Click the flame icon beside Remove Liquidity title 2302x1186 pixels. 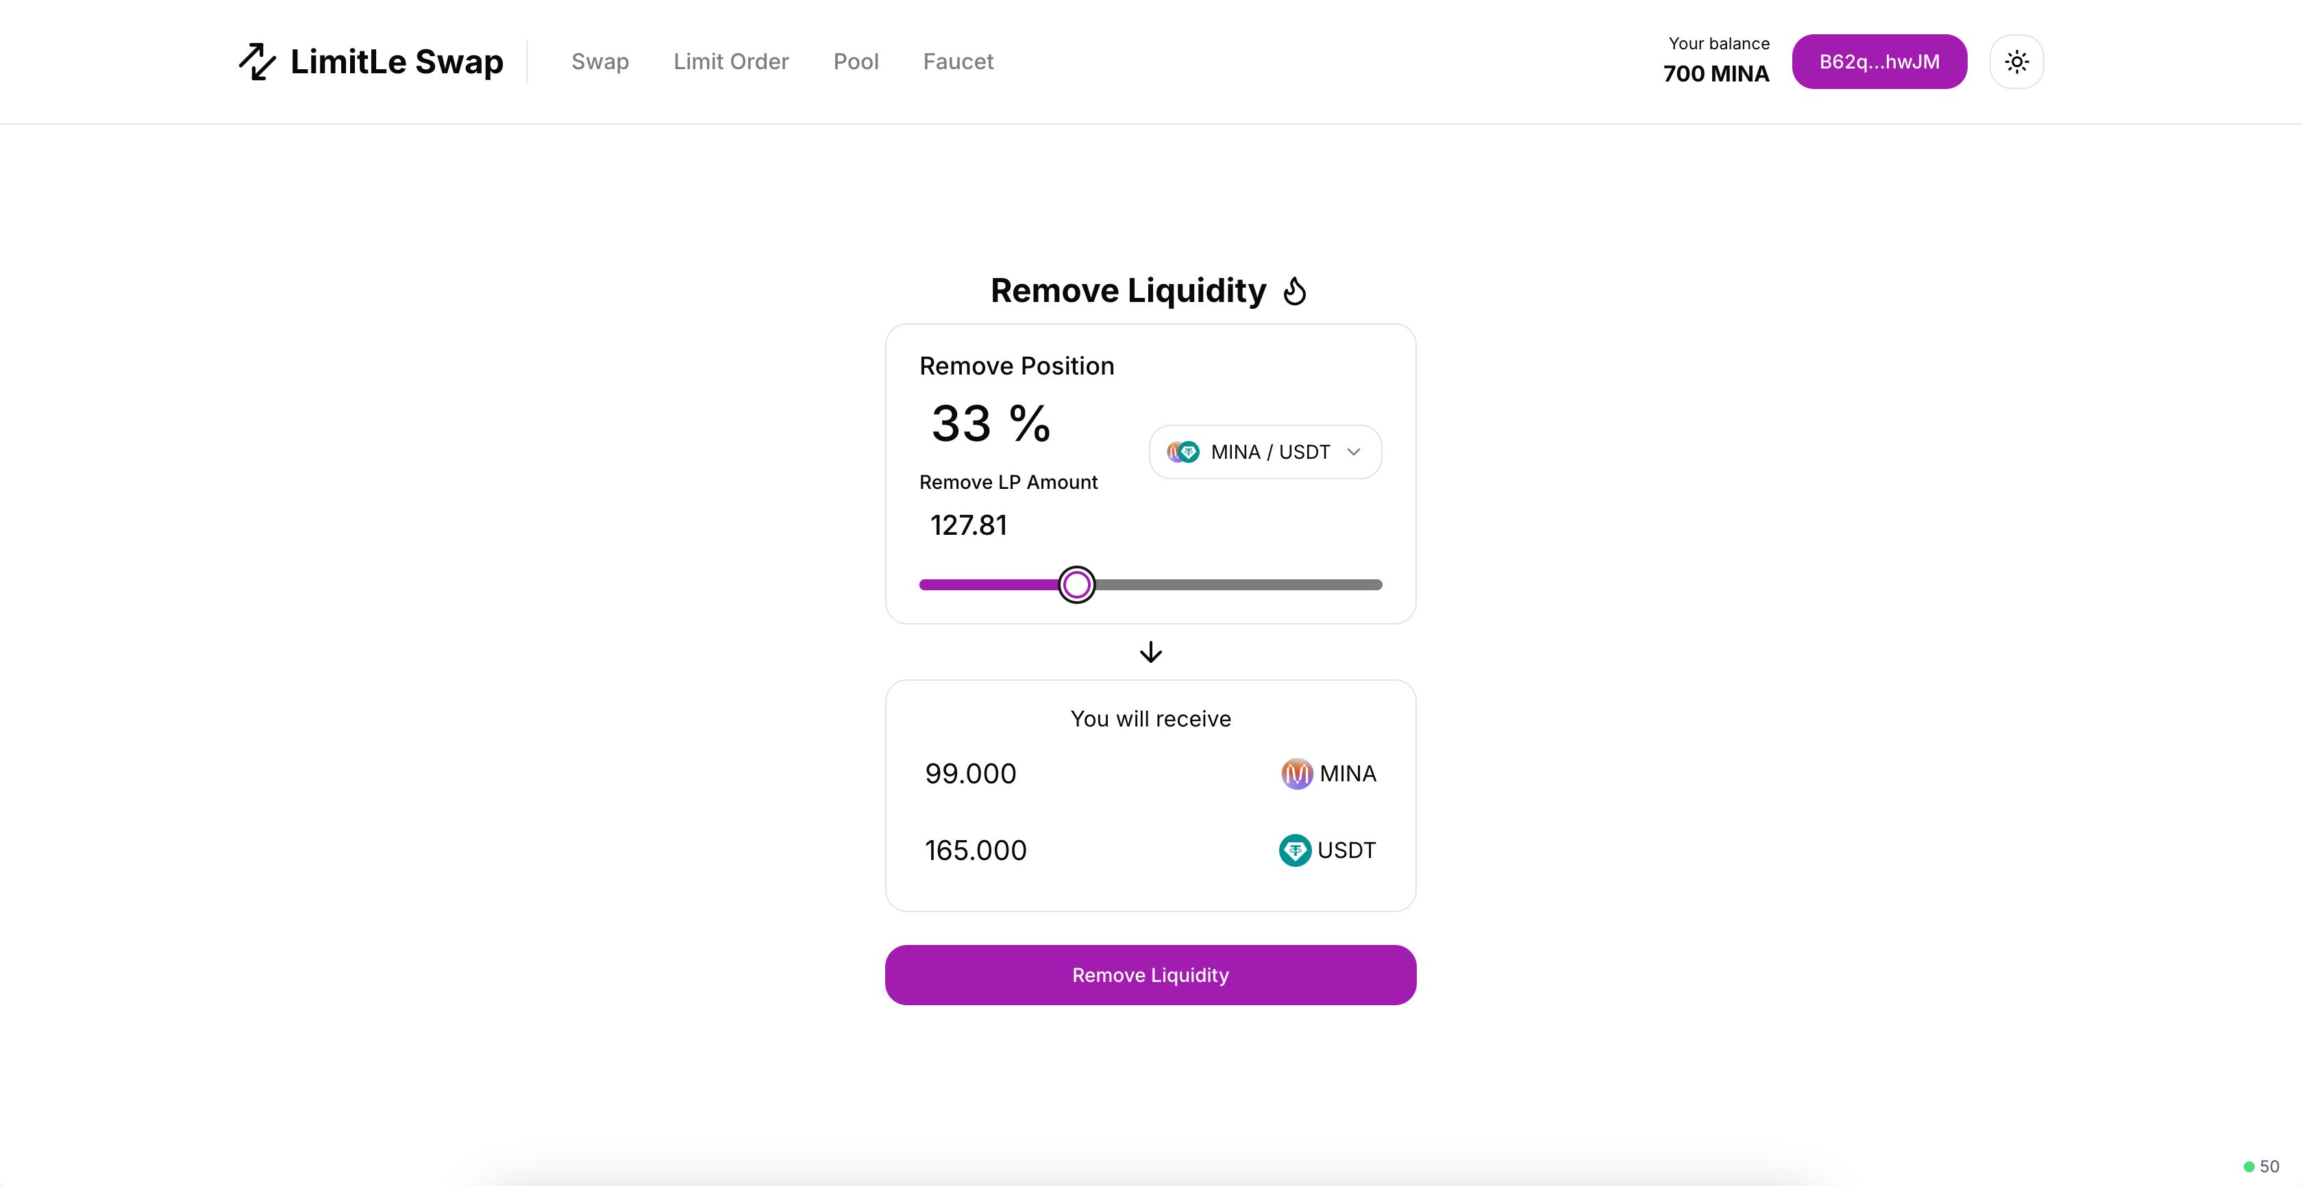pos(1295,291)
